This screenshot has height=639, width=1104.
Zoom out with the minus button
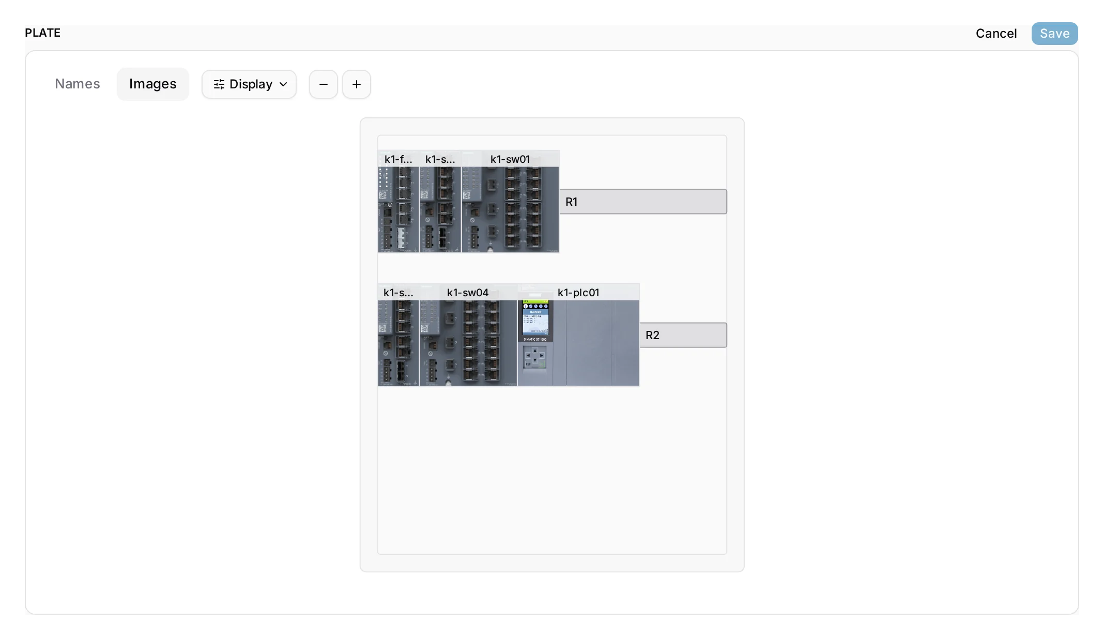tap(324, 84)
